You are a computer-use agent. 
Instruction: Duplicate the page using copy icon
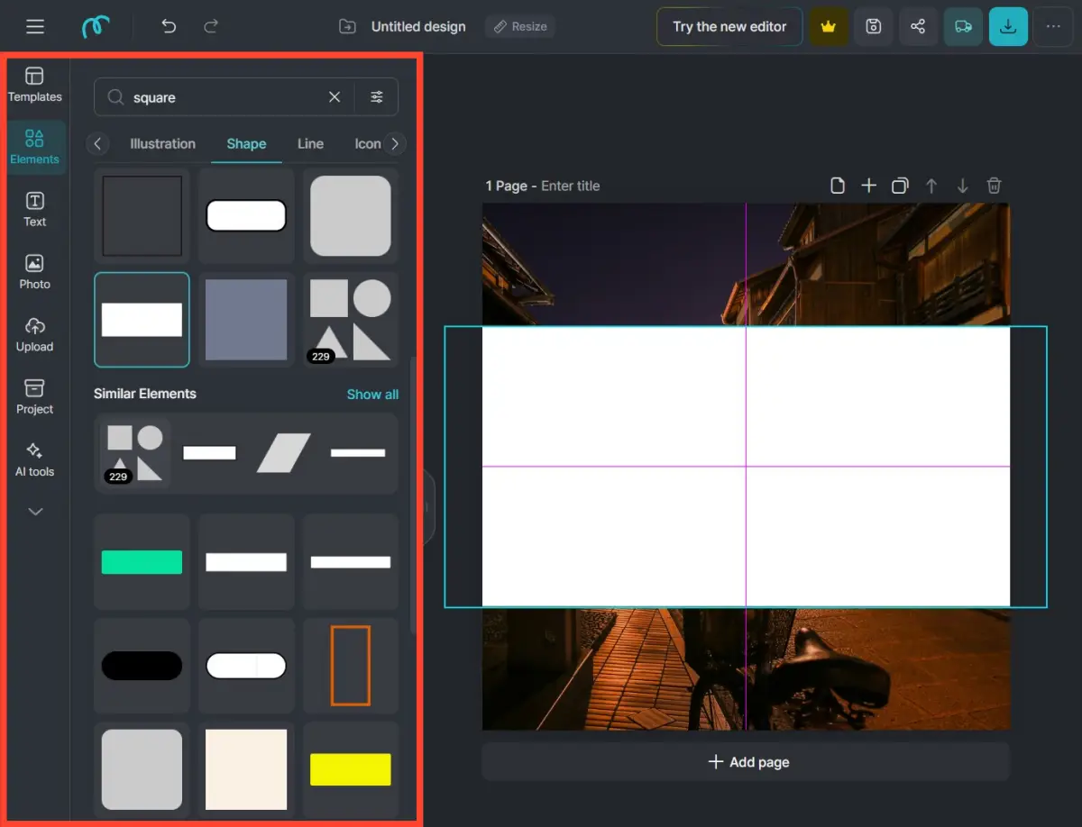pyautogui.click(x=900, y=186)
